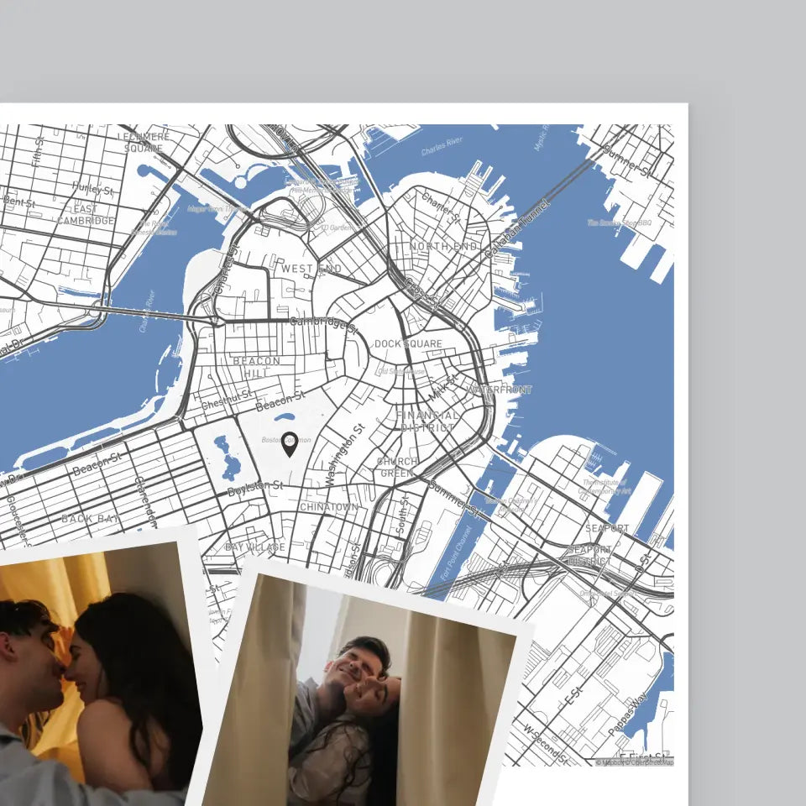
Task: Tap the FINANCIAL DISTRICT label
Action: click(428, 421)
